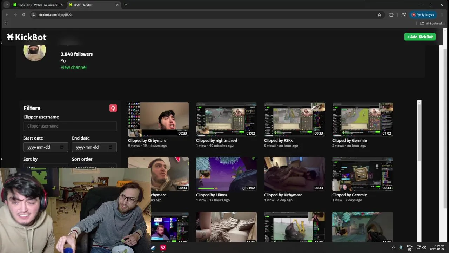The image size is (449, 253).
Task: Click '3 views • an hour ago' text
Action: coord(349,145)
